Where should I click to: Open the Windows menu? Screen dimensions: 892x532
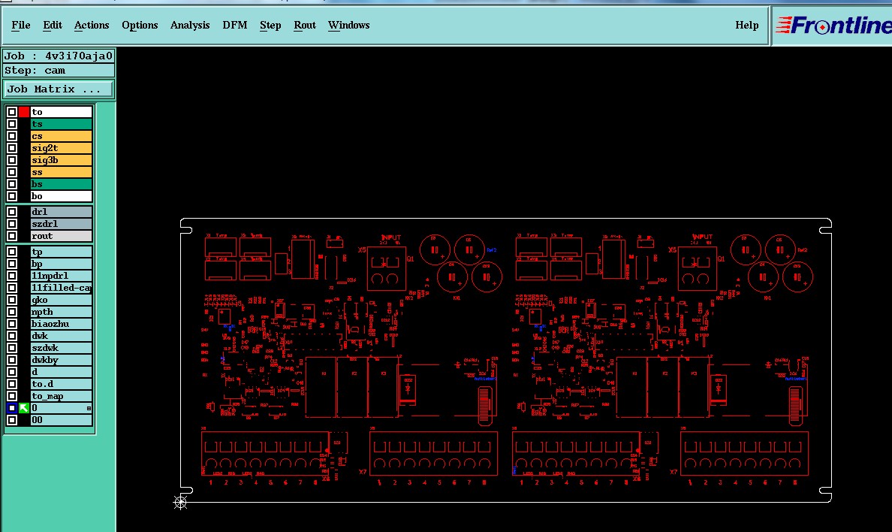(348, 25)
